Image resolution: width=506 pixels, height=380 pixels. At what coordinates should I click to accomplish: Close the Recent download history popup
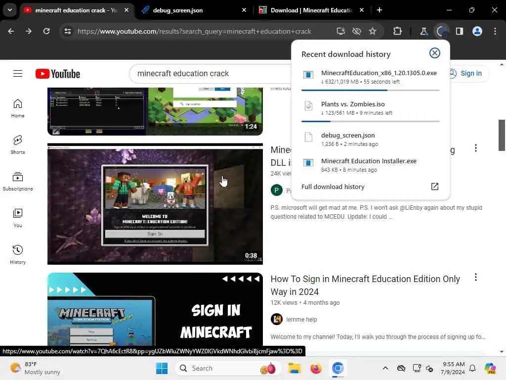(435, 53)
